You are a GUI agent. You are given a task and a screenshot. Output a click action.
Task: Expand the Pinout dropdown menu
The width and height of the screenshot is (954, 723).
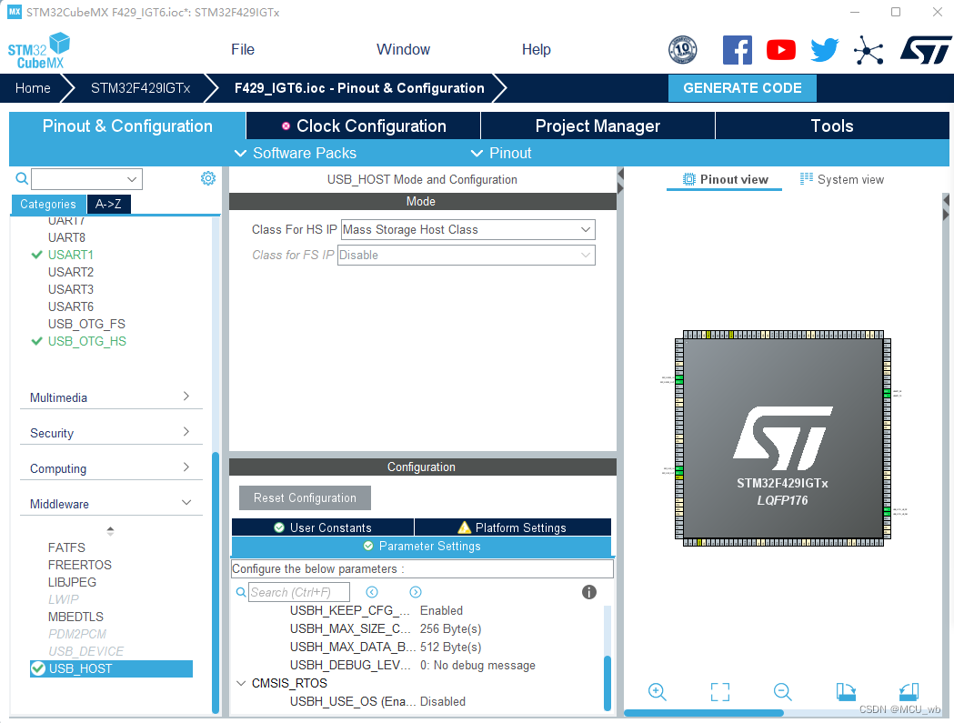[501, 153]
